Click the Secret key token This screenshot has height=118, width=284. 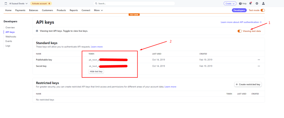(x=108, y=66)
